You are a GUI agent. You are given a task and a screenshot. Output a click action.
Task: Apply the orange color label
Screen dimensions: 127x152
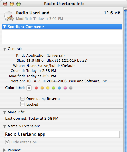coord(42,88)
